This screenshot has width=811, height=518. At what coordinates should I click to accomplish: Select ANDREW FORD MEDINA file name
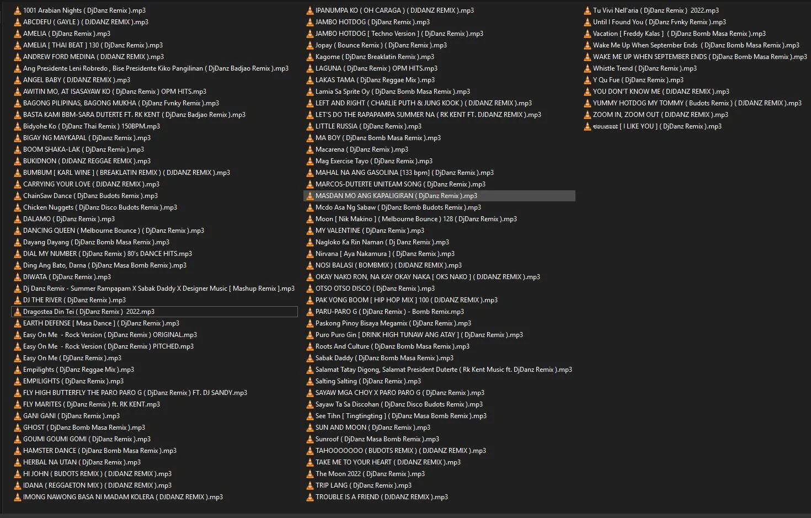pos(93,57)
